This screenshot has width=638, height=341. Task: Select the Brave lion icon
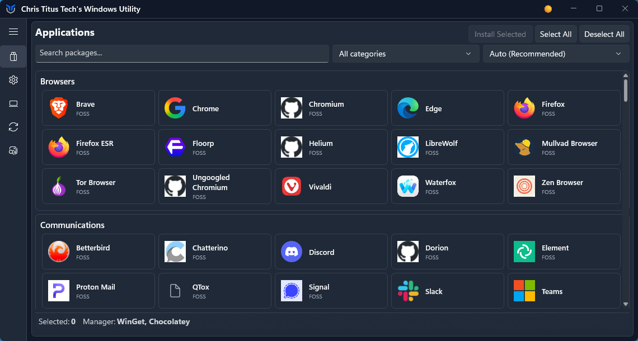[x=59, y=108]
